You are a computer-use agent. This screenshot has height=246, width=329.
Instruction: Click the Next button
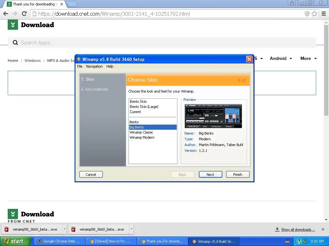(x=210, y=175)
